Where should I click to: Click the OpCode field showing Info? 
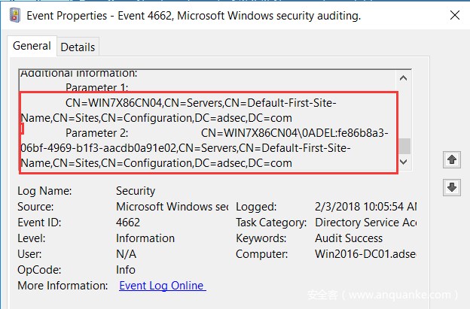pyautogui.click(x=126, y=270)
